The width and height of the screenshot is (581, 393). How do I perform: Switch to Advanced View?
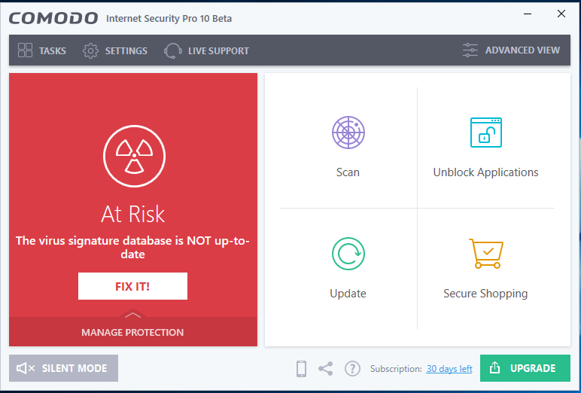512,50
